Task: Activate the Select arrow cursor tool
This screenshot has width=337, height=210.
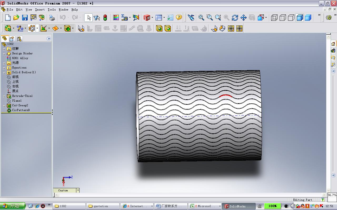Action: tap(89, 18)
